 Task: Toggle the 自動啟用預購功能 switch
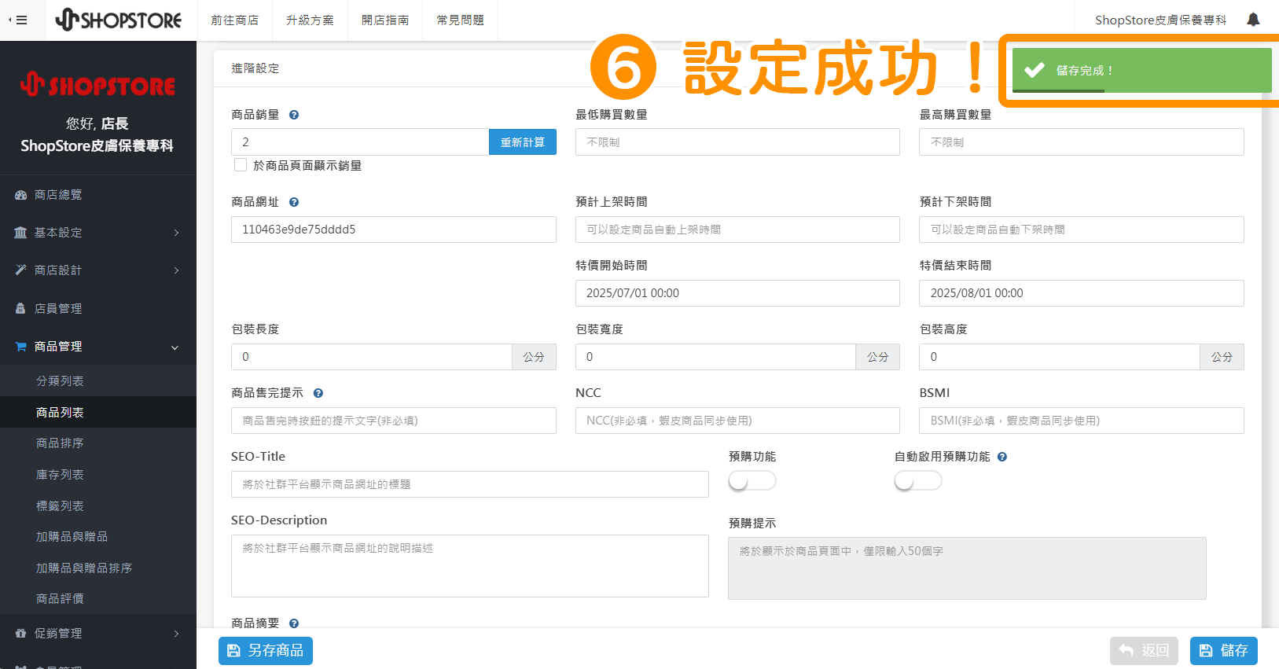918,480
